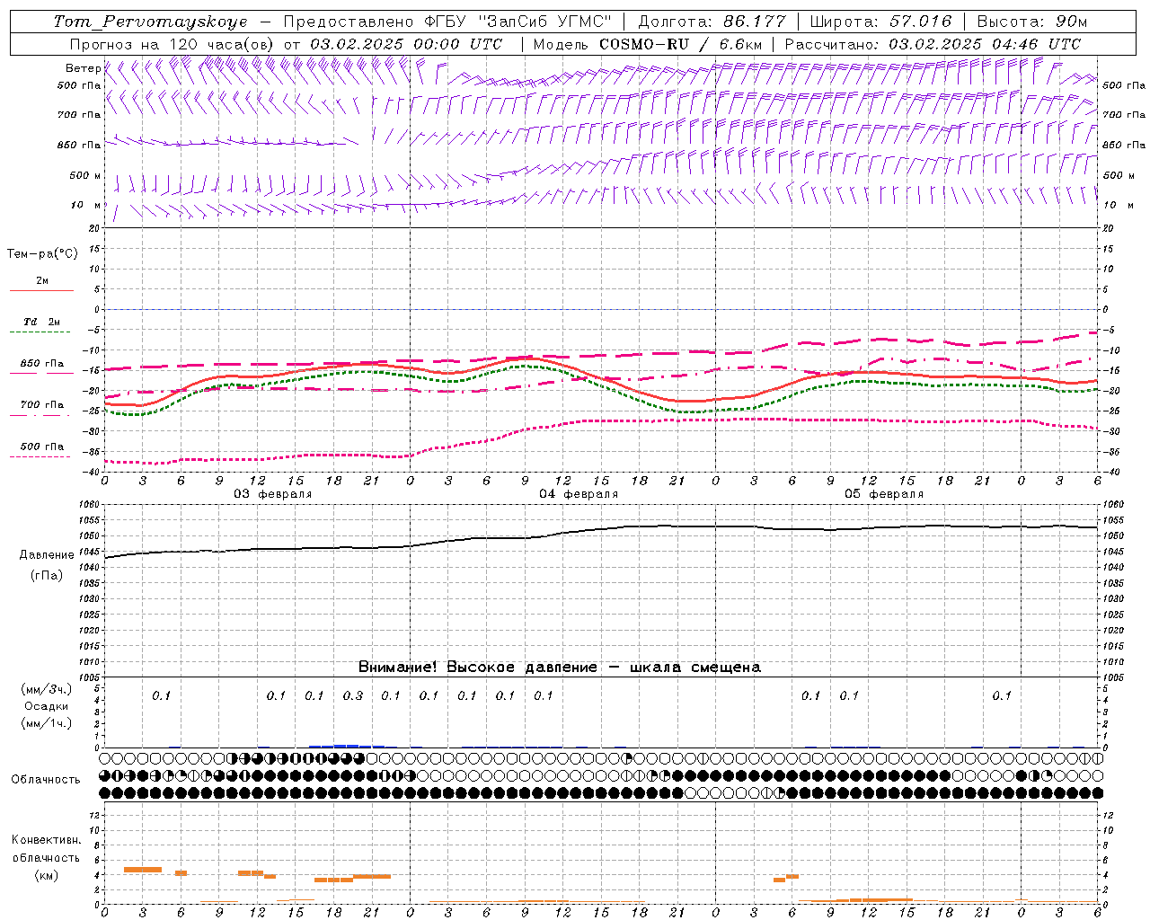Screen dimensions: 1150x920
Task: Click the 'Рассчитано: 03.02.2025 04:46 UTC' timestamp
Action: pyautogui.click(x=933, y=44)
